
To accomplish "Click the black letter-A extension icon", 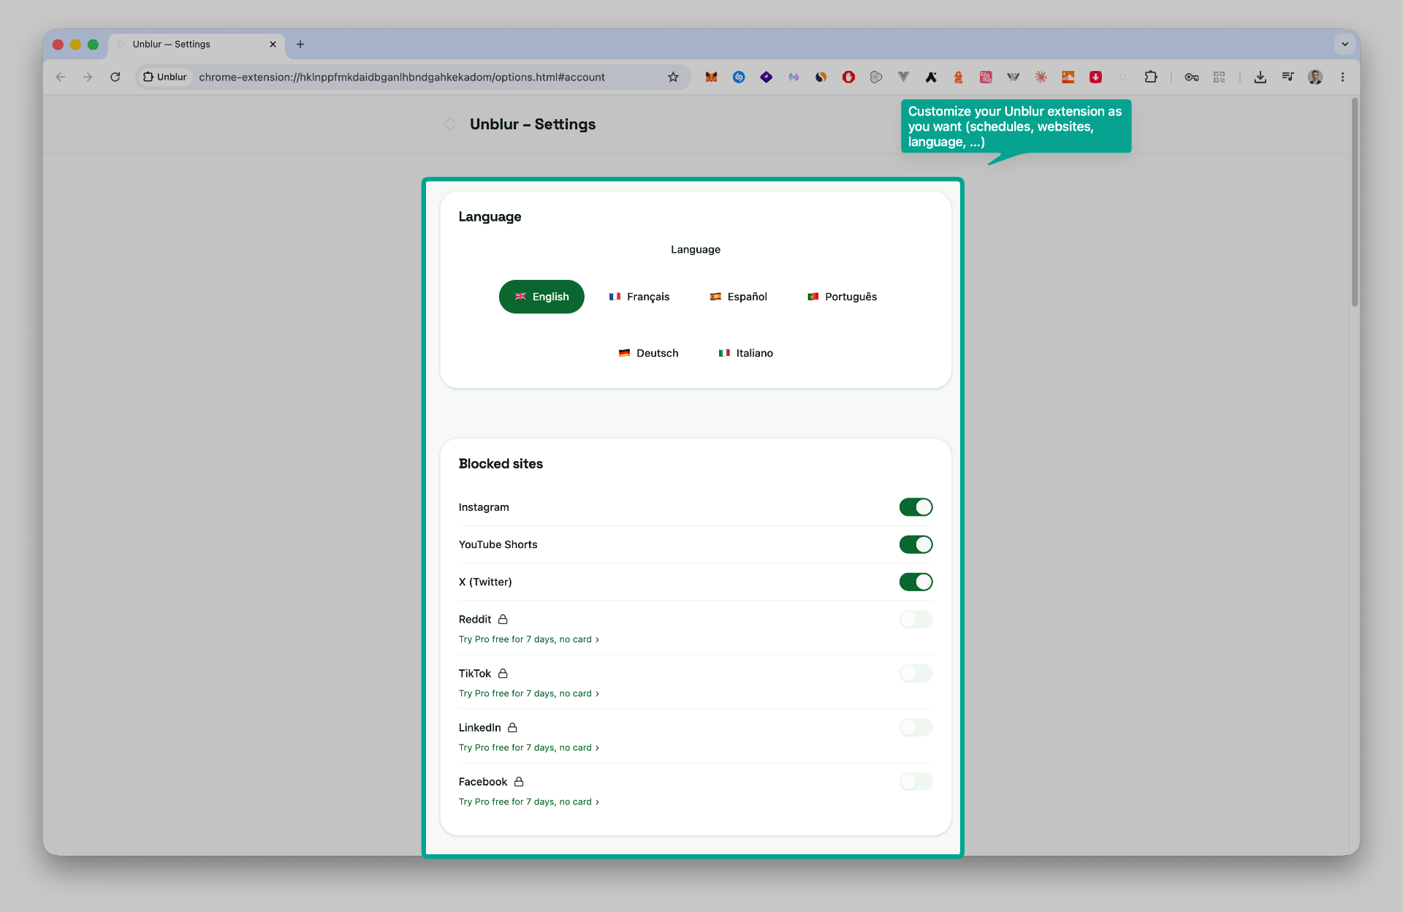I will (x=931, y=77).
